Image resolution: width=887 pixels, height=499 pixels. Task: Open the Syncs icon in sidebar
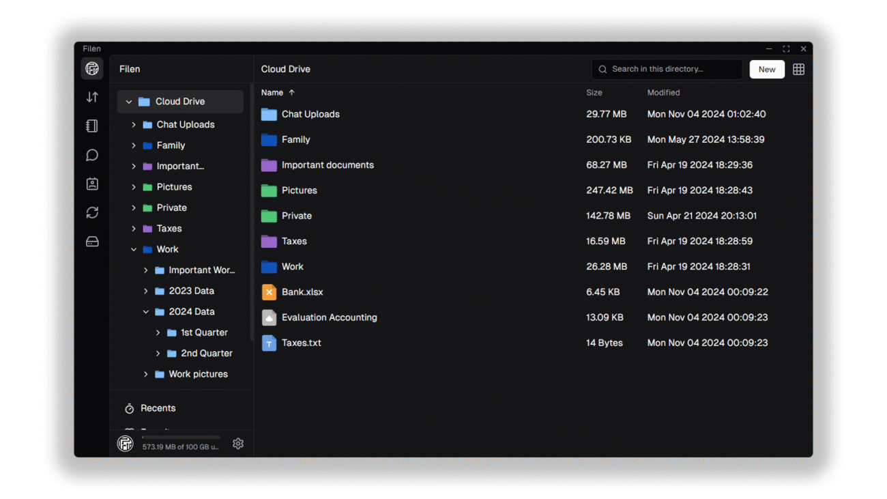(92, 213)
